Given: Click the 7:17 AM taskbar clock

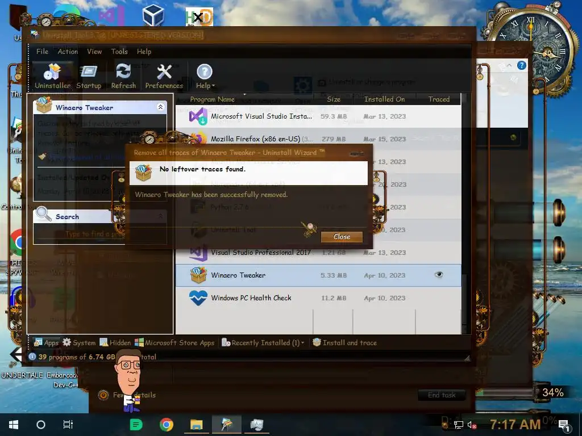Looking at the screenshot, I should point(515,425).
